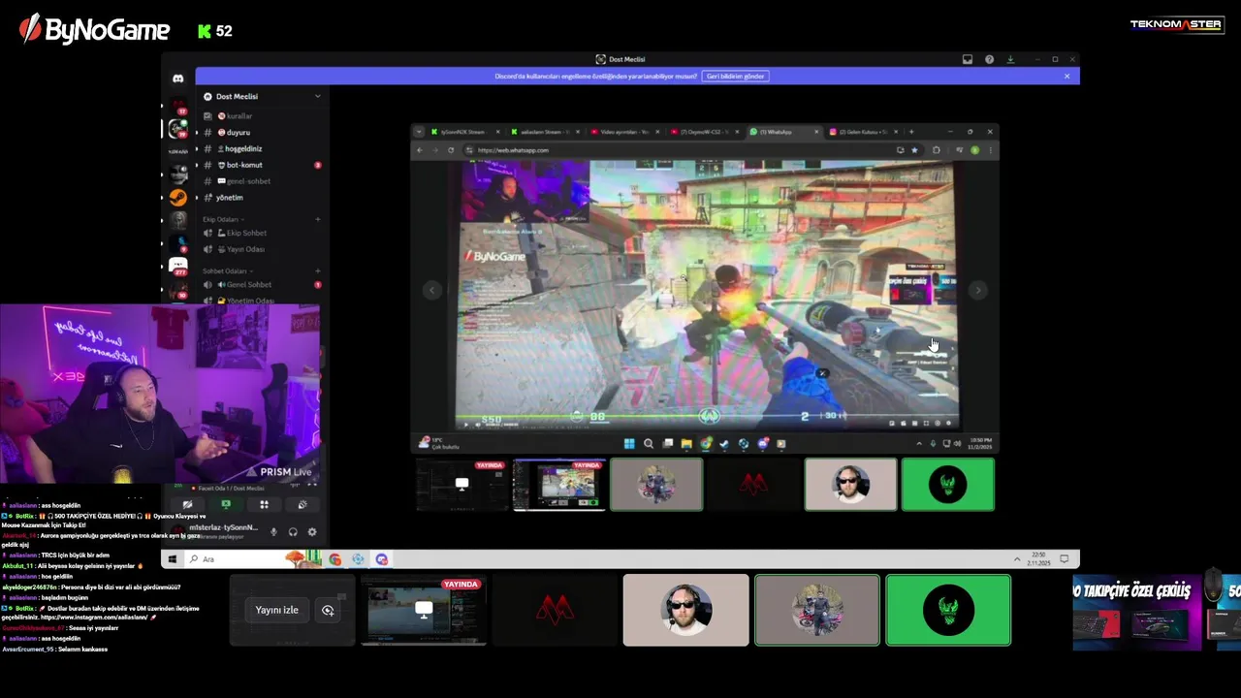The height and width of the screenshot is (698, 1241).
Task: Open new tab plus in shared browser
Action: (x=911, y=132)
